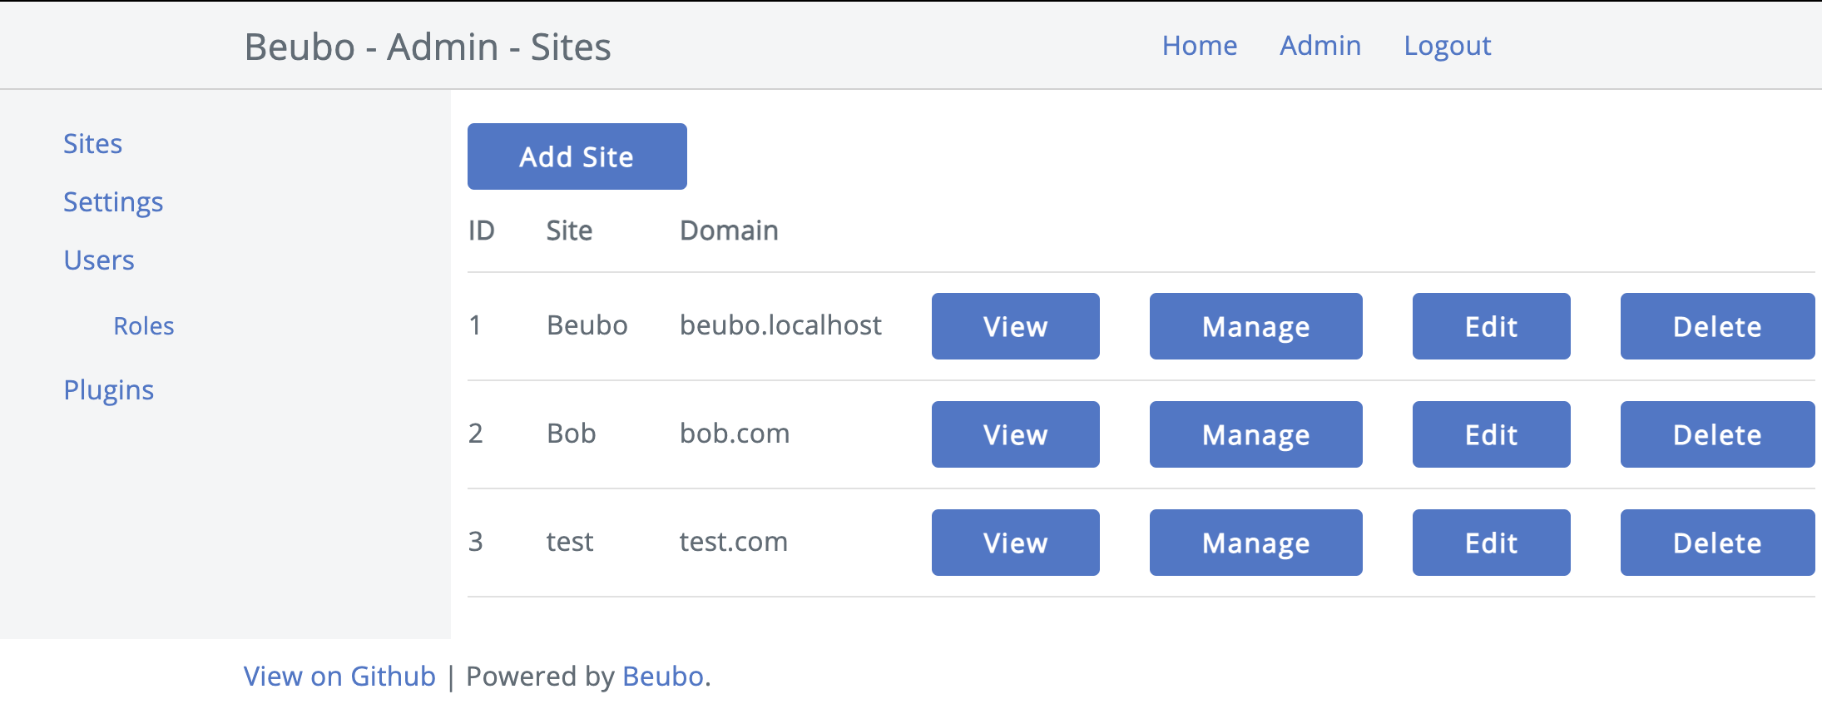The width and height of the screenshot is (1822, 714).
Task: Go to Plugins in the sidebar
Action: 109,390
